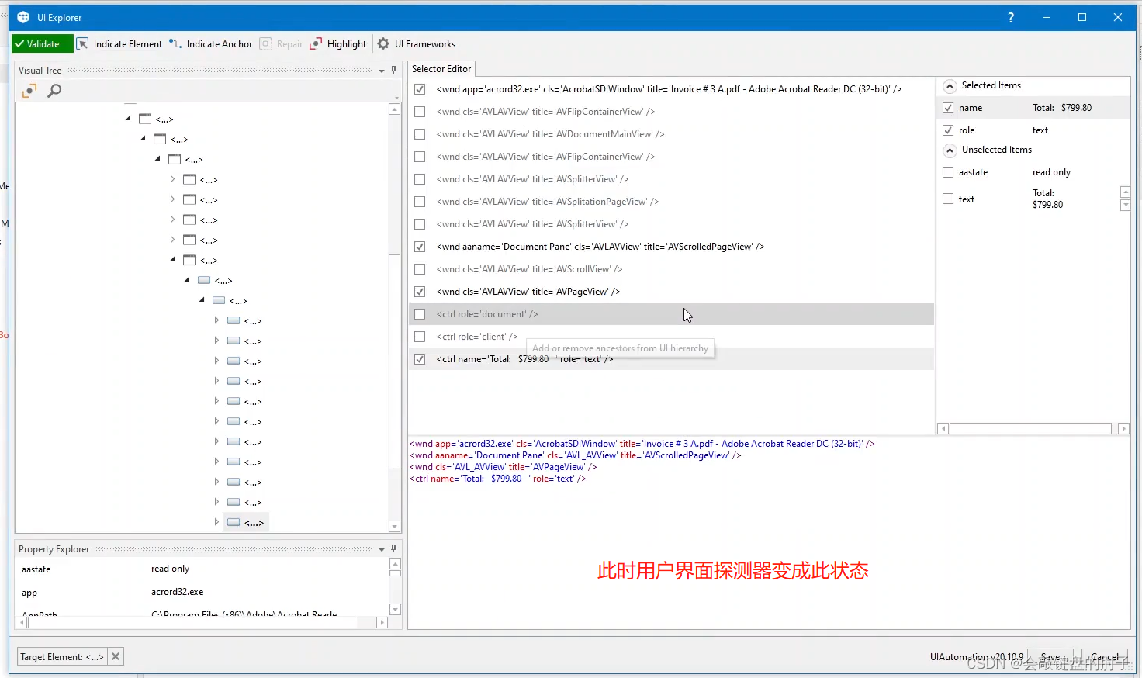The width and height of the screenshot is (1142, 678).
Task: Select the highlighted last tree item
Action: [x=246, y=522]
